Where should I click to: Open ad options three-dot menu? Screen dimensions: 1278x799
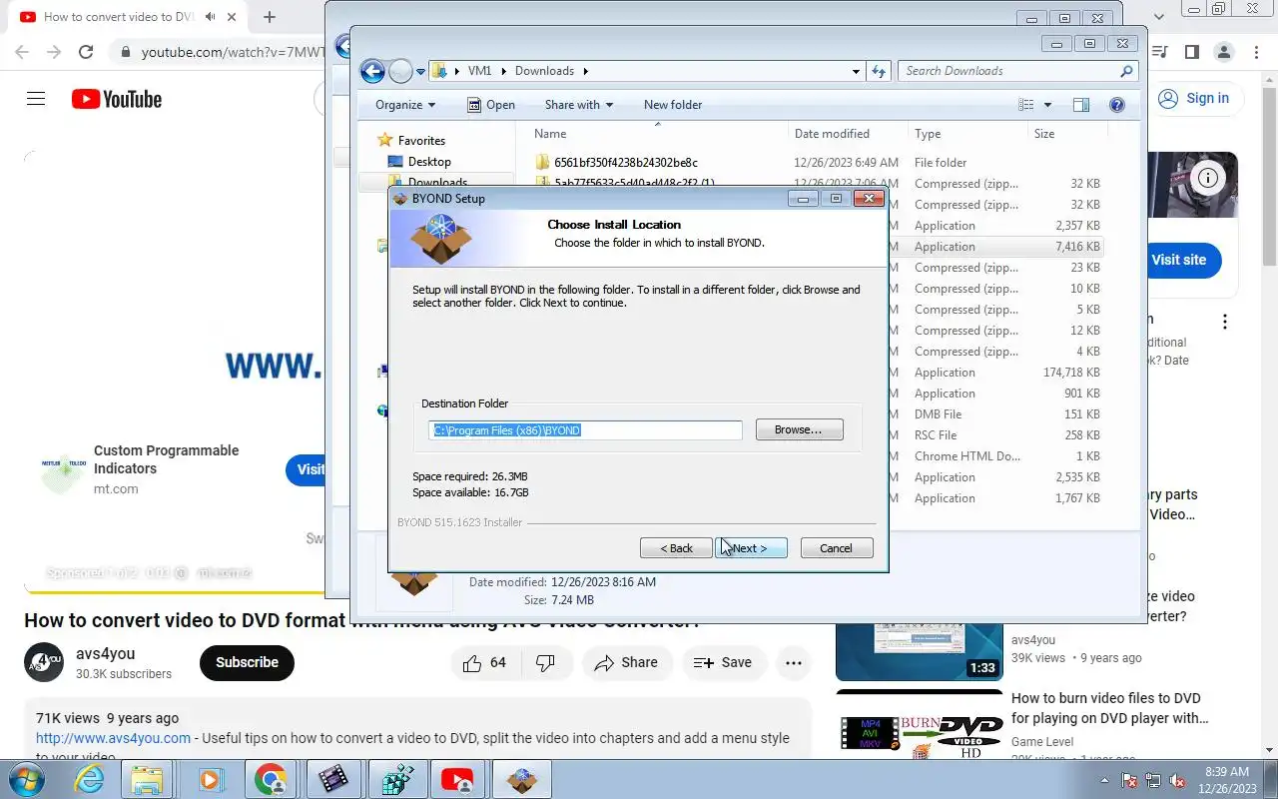click(x=1225, y=322)
